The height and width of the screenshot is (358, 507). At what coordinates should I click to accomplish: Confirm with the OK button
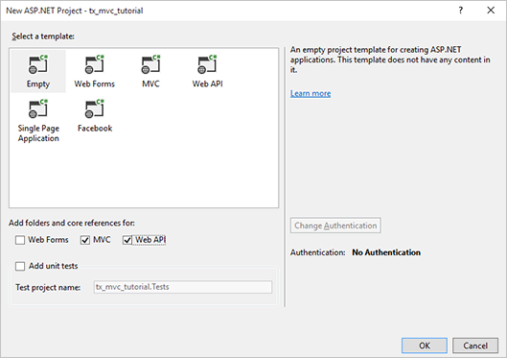(425, 346)
